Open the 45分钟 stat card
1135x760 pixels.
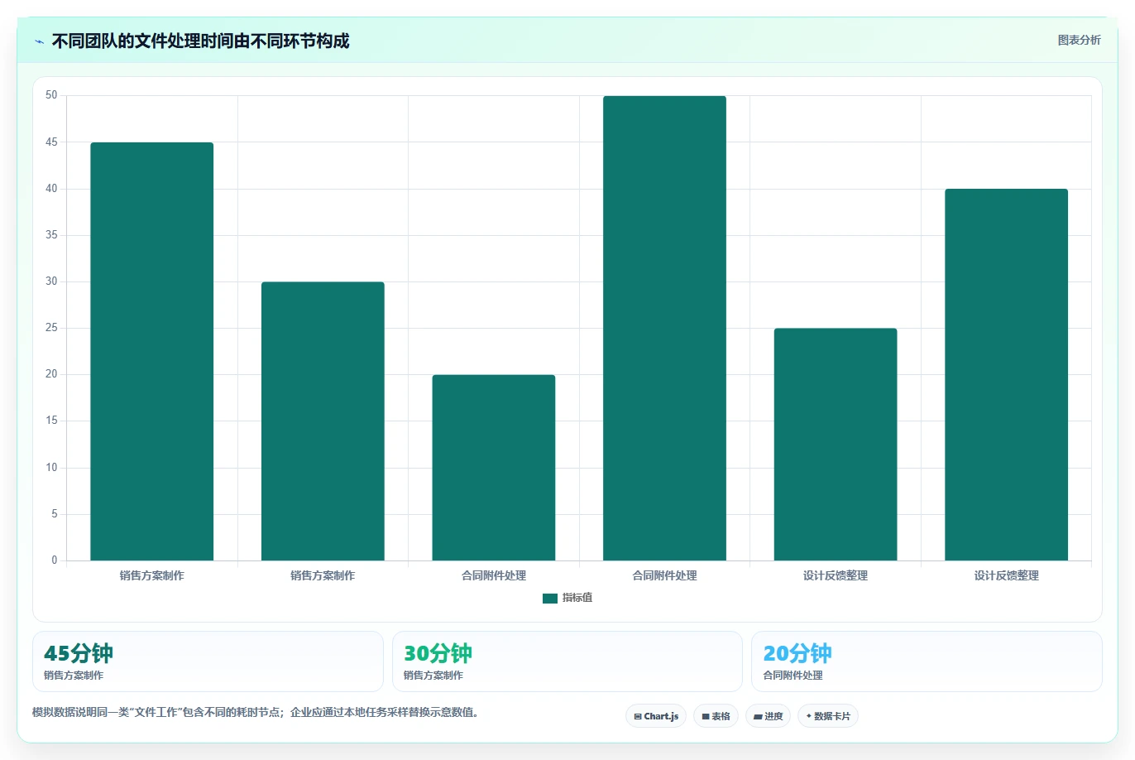[x=208, y=661]
